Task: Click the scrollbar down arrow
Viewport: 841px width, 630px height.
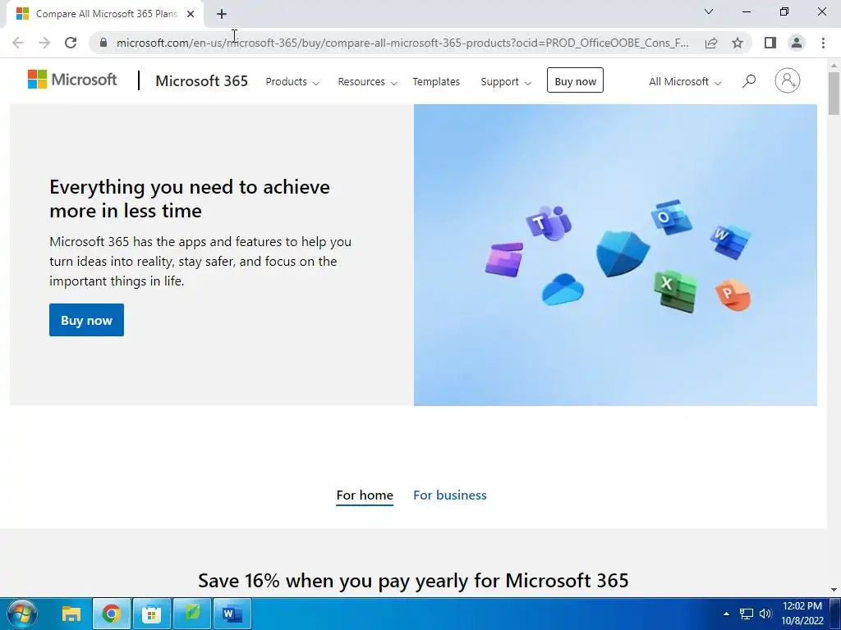Action: (x=834, y=590)
